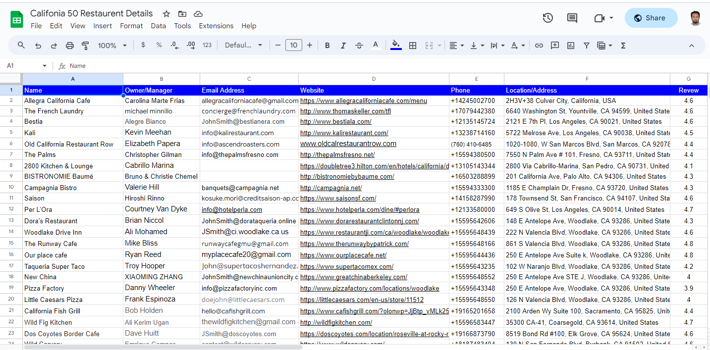Open horizontal align dropdown
710x350 pixels.
[x=456, y=46]
